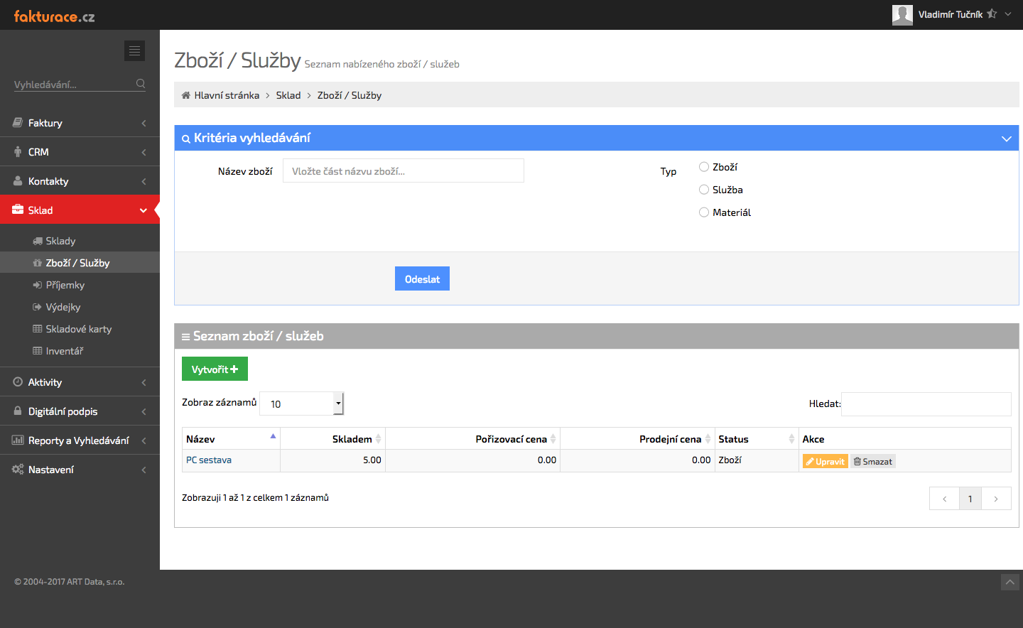Screen dimensions: 1023x628
Task: Open Skladové karty submenu item
Action: click(x=80, y=329)
